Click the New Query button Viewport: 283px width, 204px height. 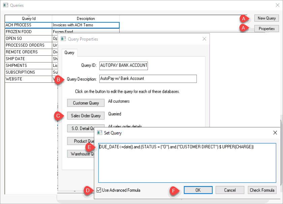(266, 18)
